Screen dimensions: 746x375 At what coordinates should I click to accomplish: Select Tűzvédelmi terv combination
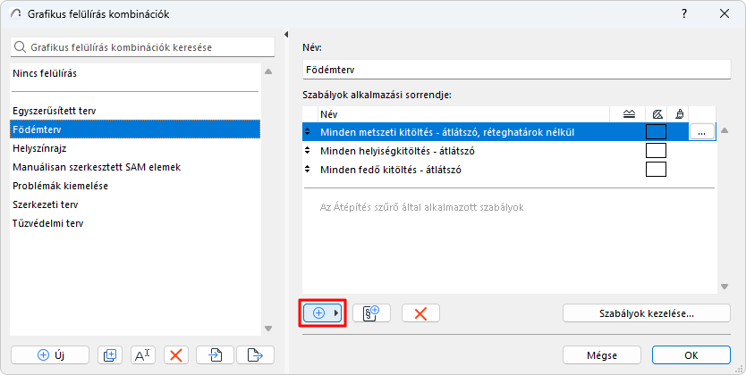(x=135, y=223)
